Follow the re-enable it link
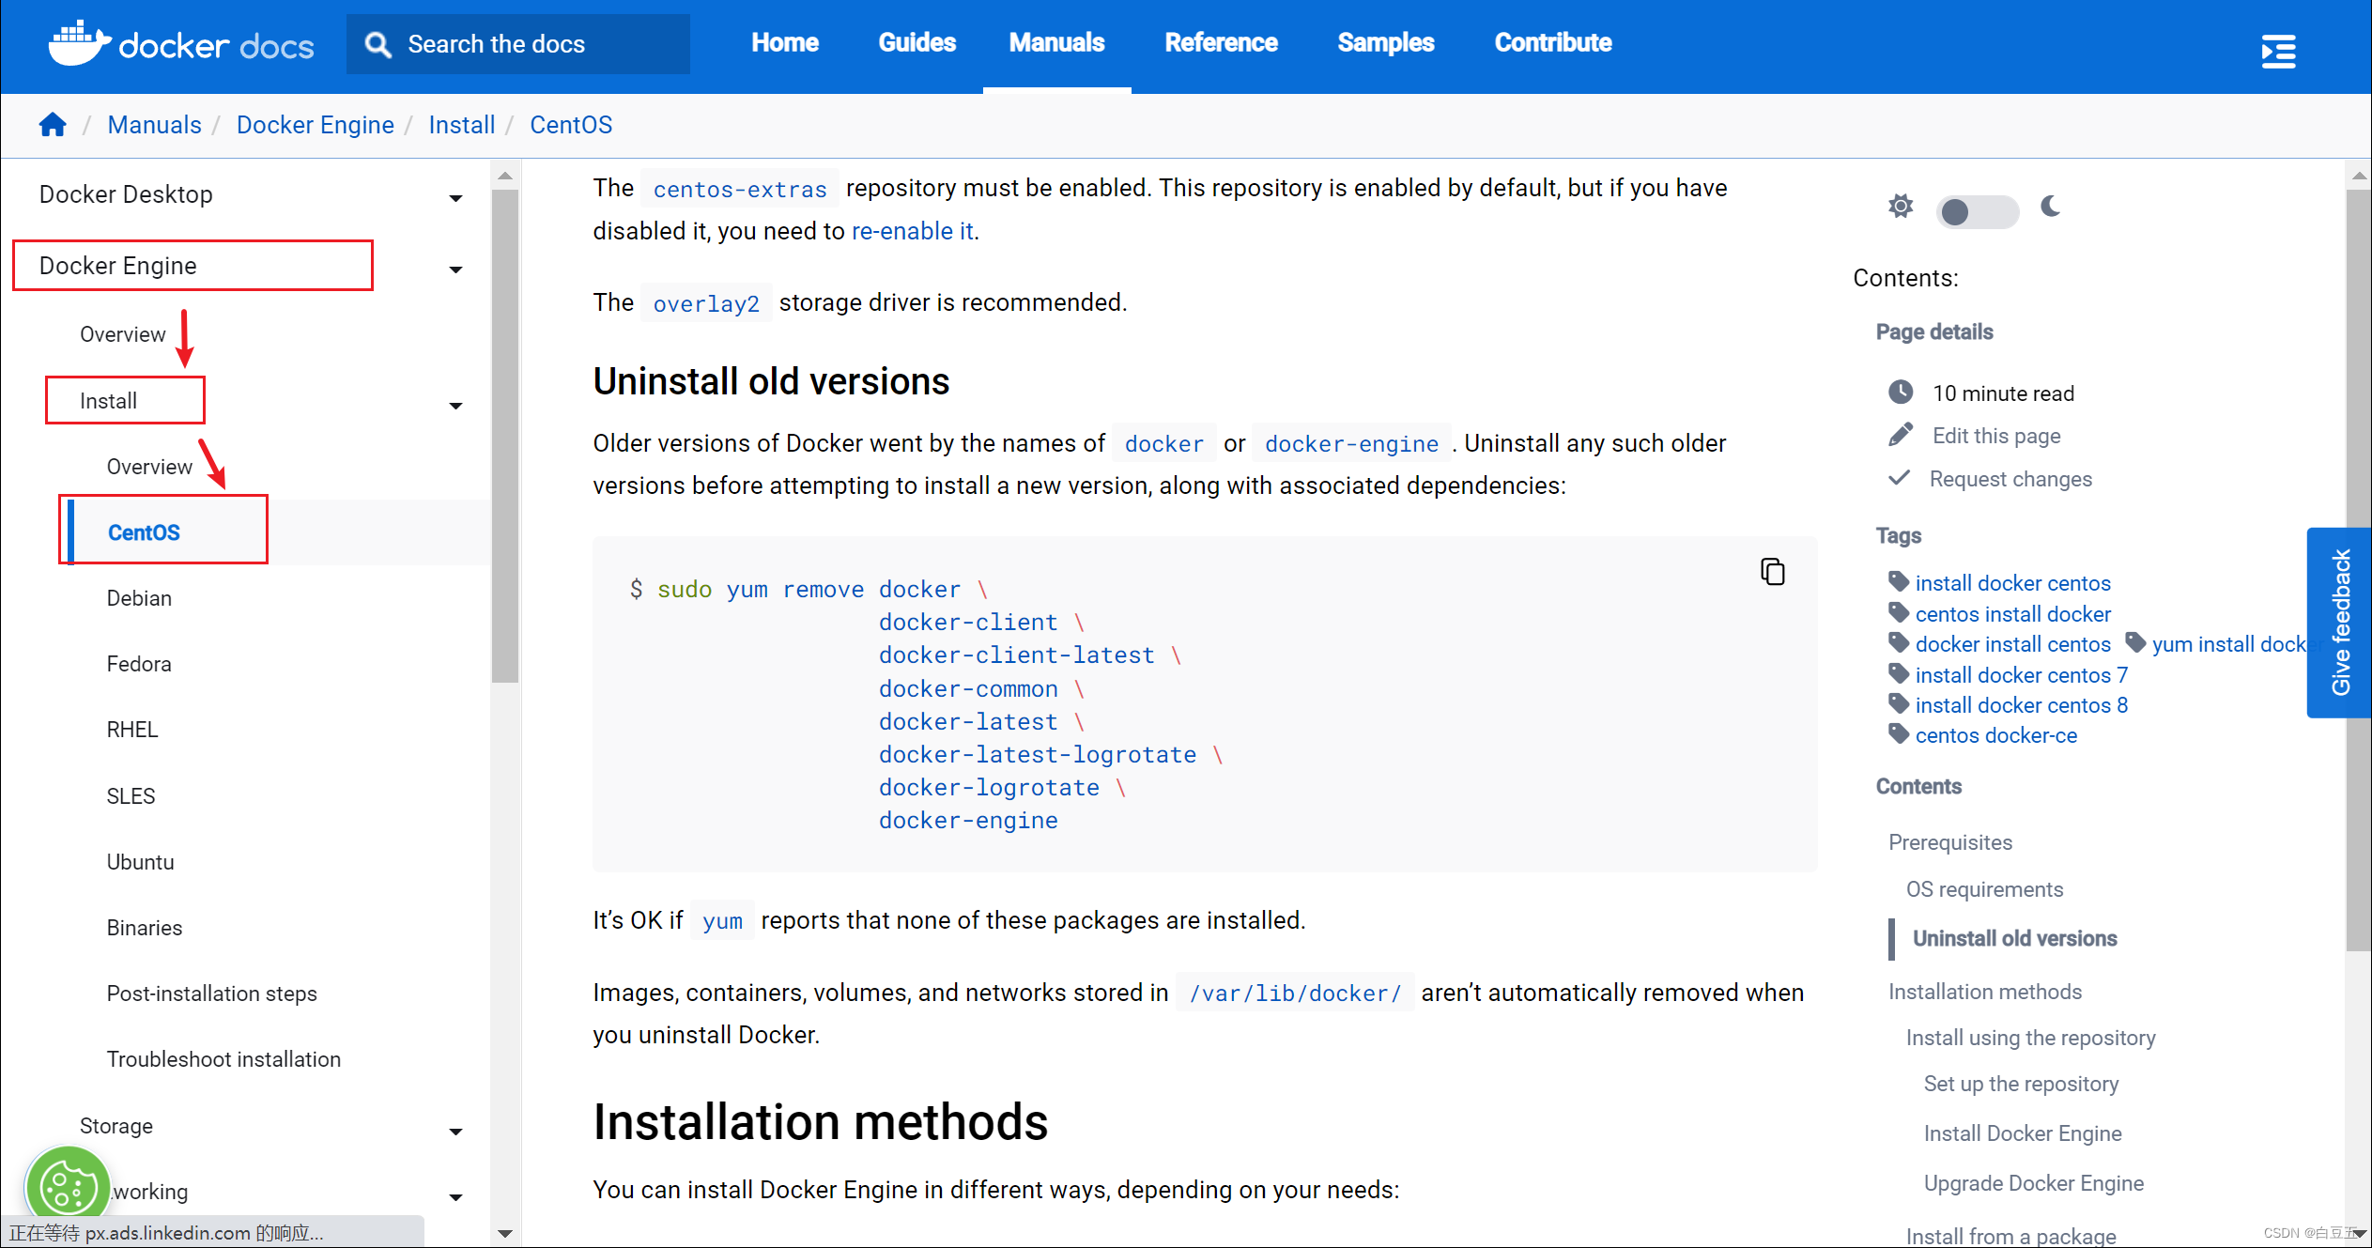The width and height of the screenshot is (2372, 1248). (x=912, y=231)
